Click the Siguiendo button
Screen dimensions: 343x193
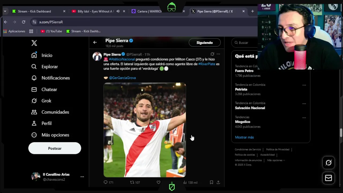[x=205, y=43]
